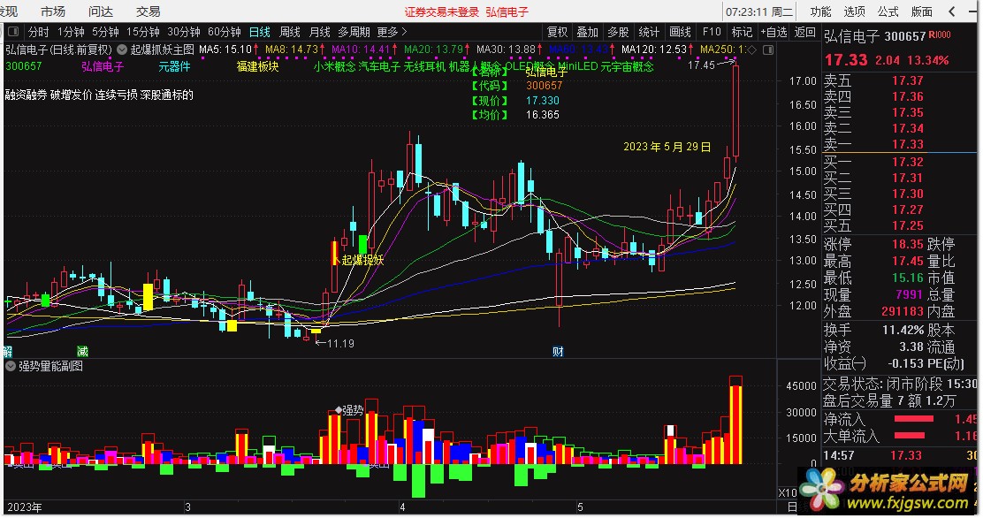Click the 卖五 price 17.37
Viewport: 983px width, 518px height.
point(908,80)
